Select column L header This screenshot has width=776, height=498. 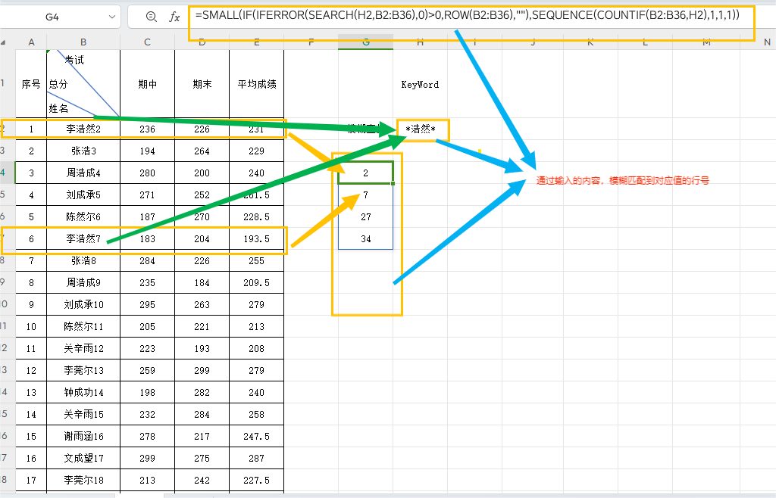pos(645,42)
